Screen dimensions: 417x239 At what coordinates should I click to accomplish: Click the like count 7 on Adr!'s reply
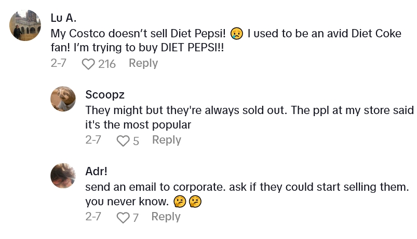pos(136,217)
